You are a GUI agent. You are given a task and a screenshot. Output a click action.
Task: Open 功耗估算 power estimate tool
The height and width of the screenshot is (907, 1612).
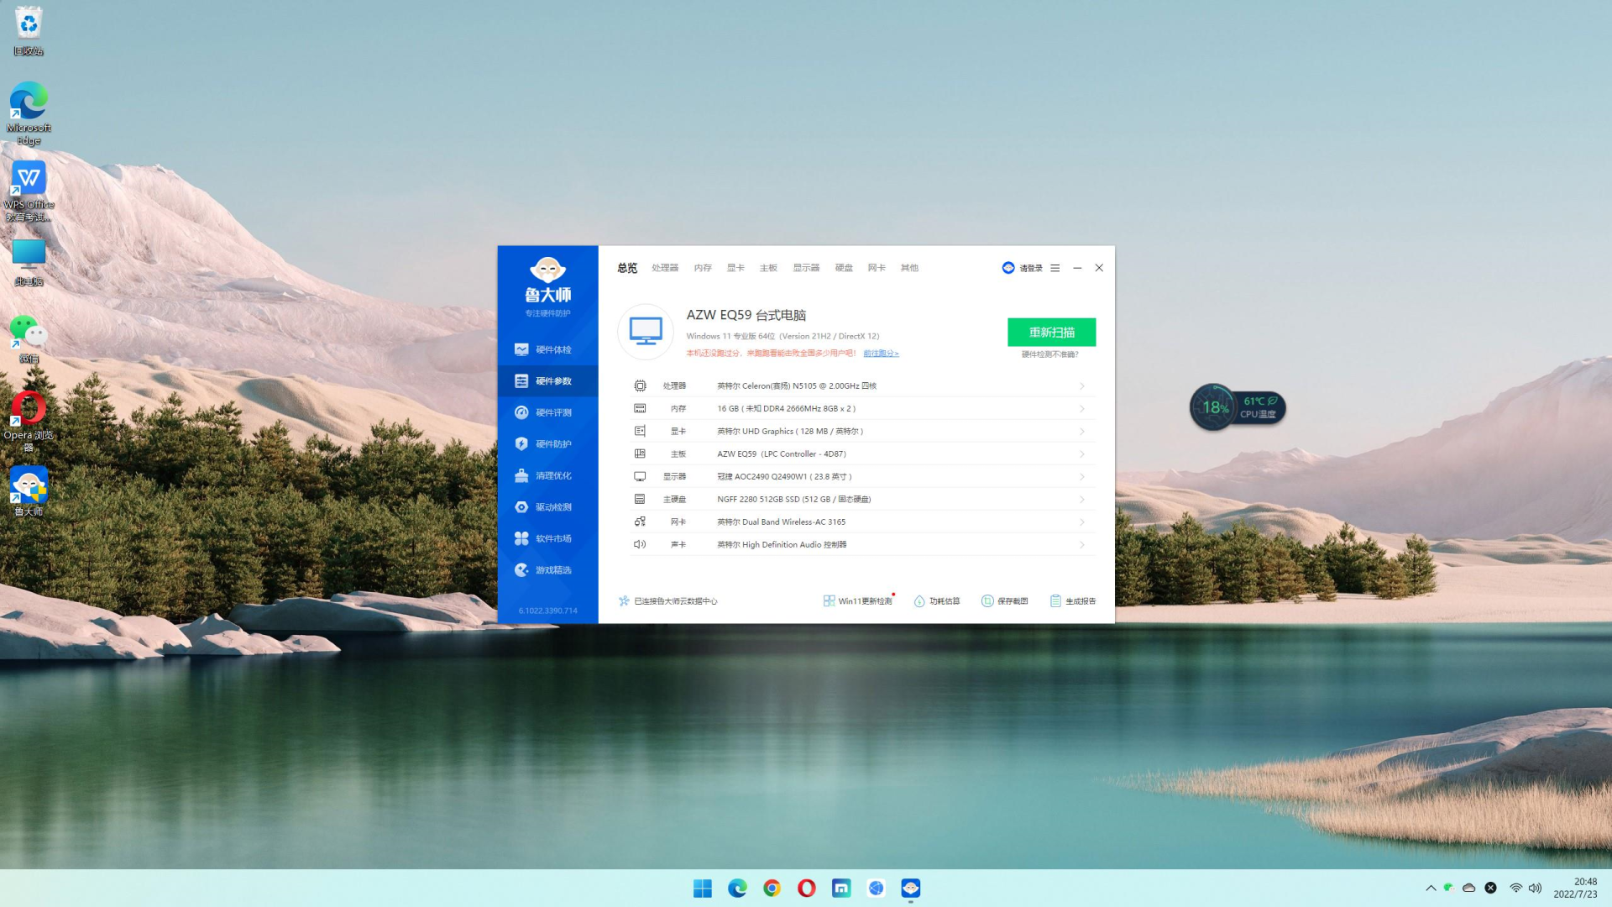click(x=937, y=601)
